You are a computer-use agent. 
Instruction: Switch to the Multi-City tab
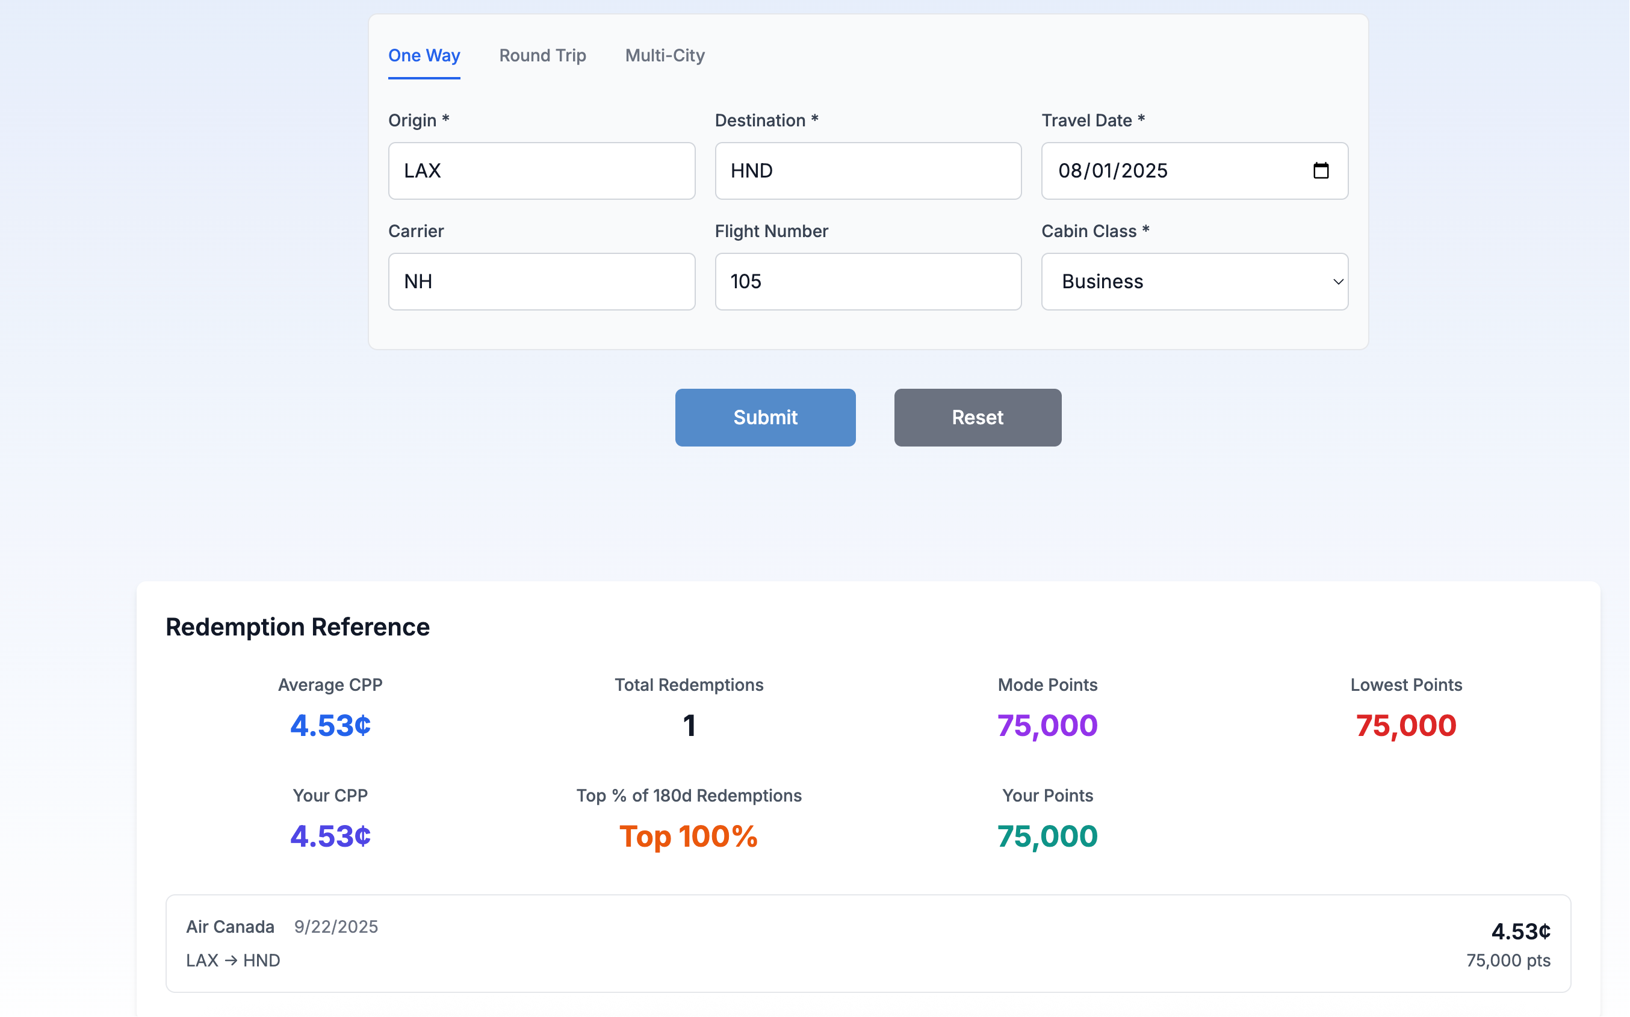(x=665, y=56)
